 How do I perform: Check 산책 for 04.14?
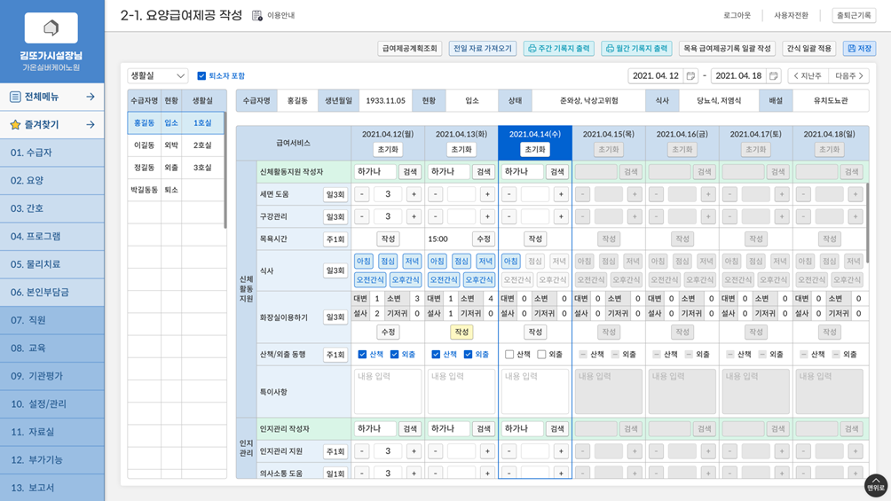pos(509,355)
